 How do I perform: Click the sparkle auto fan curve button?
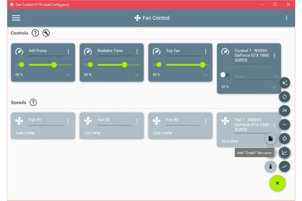pos(284,83)
